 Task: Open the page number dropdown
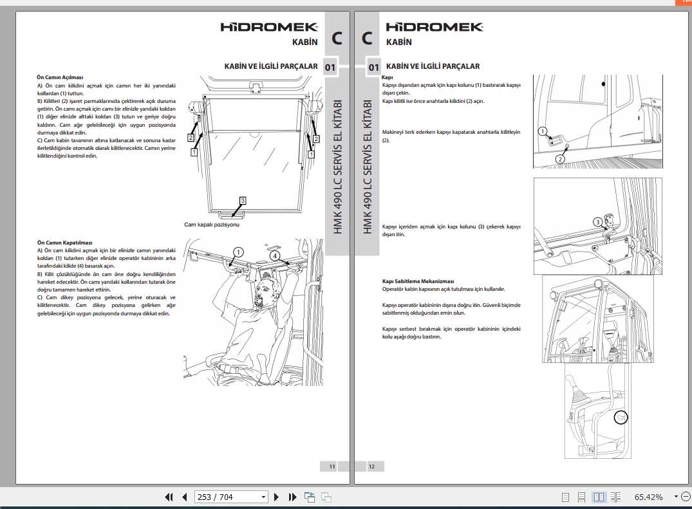[263, 497]
